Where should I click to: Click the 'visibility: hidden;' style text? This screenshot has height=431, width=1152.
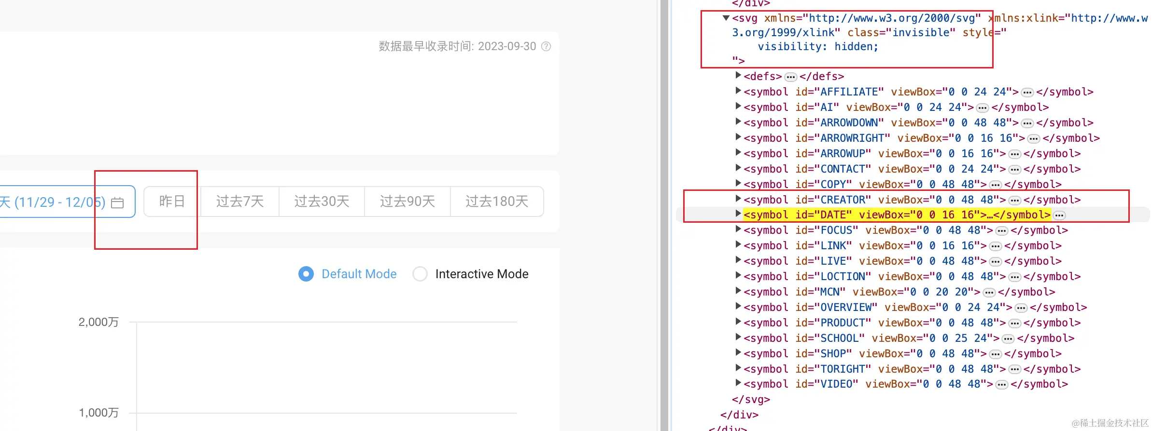[x=818, y=46]
